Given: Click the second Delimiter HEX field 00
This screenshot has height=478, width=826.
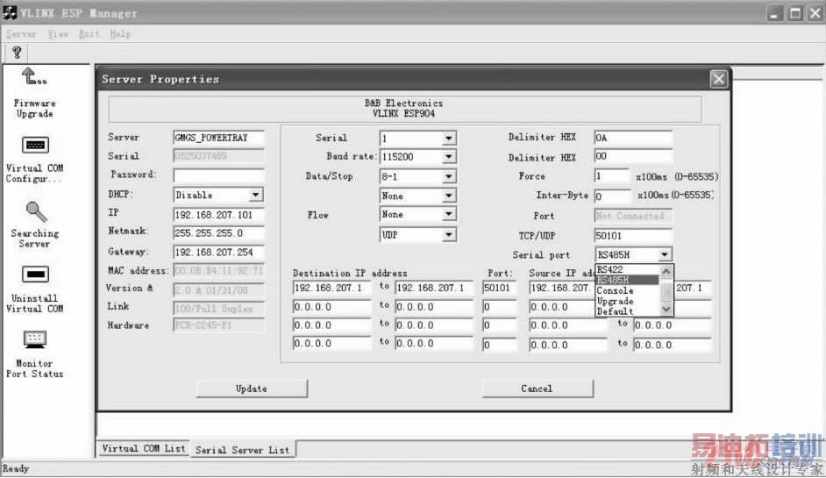Looking at the screenshot, I should [x=633, y=156].
